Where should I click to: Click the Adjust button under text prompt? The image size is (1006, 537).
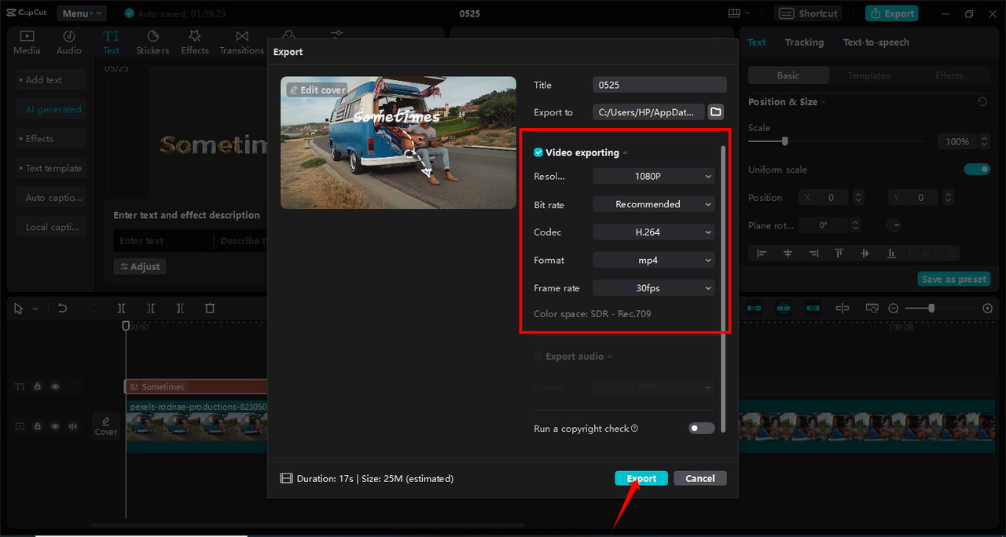click(140, 267)
